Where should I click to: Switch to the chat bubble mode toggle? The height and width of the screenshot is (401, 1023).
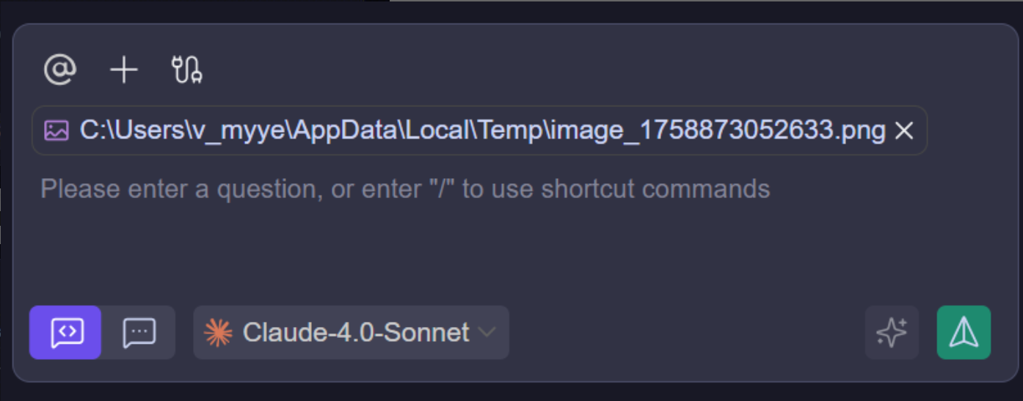coord(139,333)
